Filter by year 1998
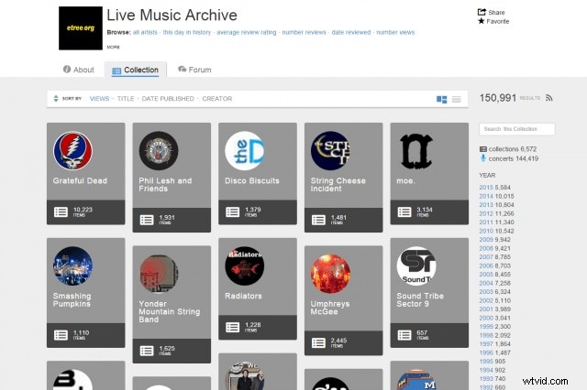The height and width of the screenshot is (390, 587). (x=486, y=335)
